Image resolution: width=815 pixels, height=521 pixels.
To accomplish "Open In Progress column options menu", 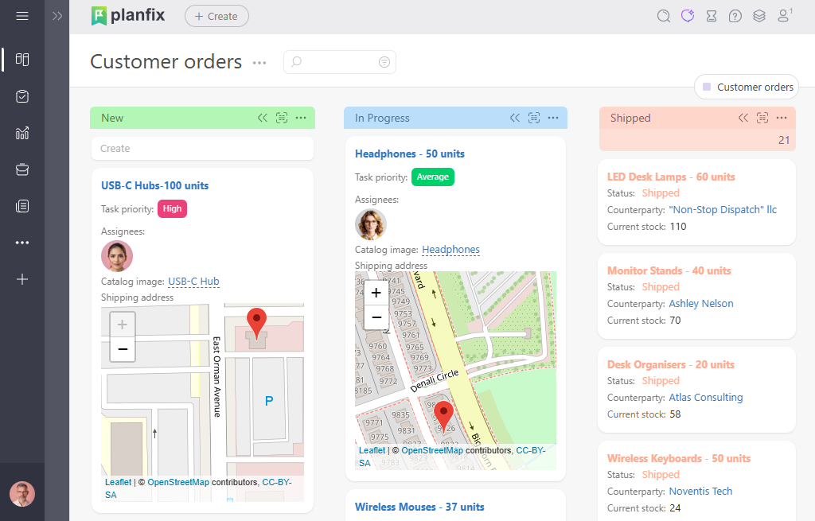I will point(553,118).
